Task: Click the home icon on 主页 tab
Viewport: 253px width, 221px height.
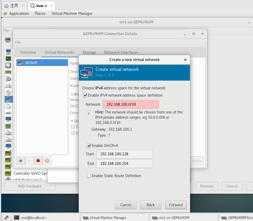Action: 6,6
